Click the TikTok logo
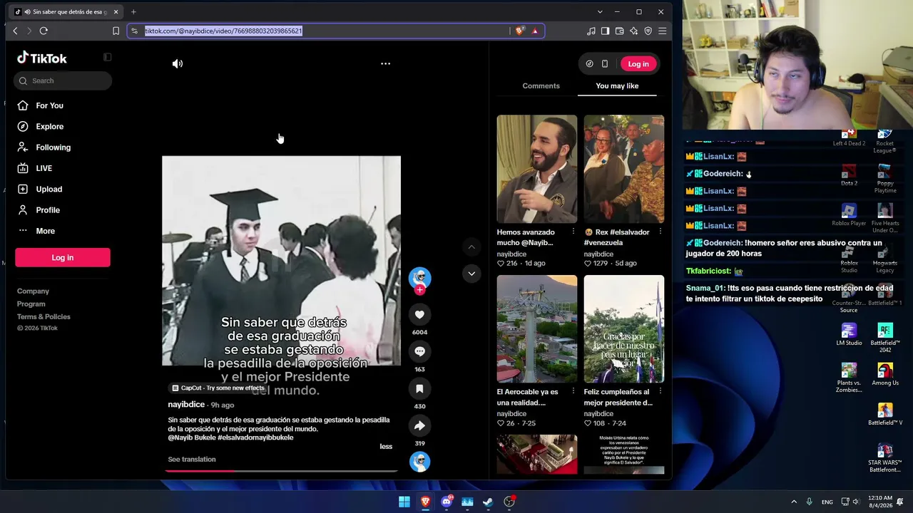913x513 pixels. (42, 58)
